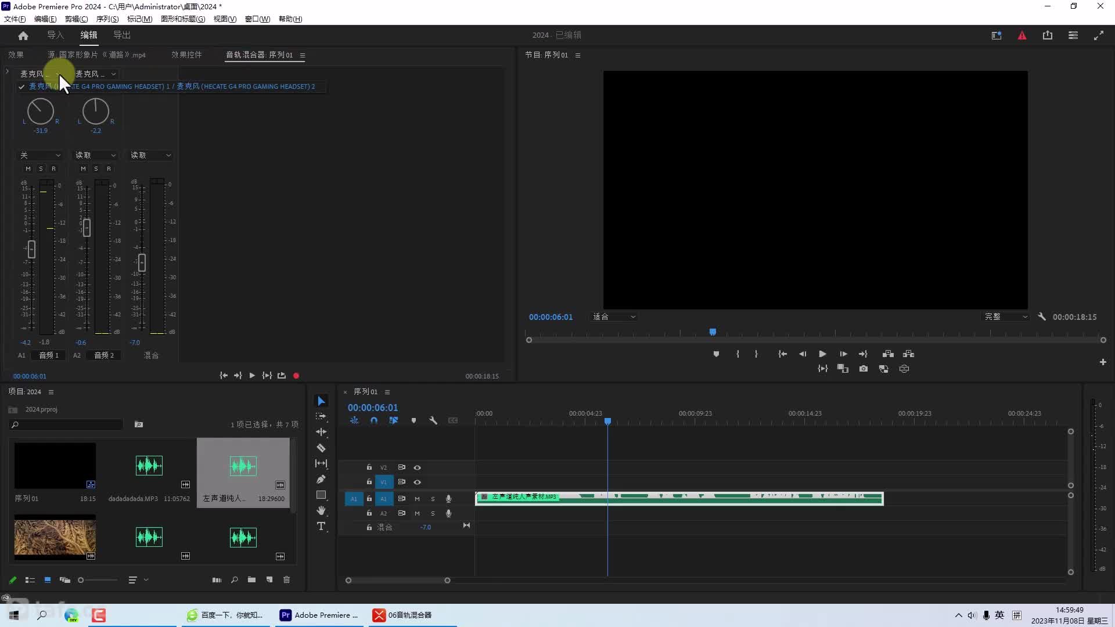1115x627 pixels.
Task: Select the Slip tool
Action: 321,463
